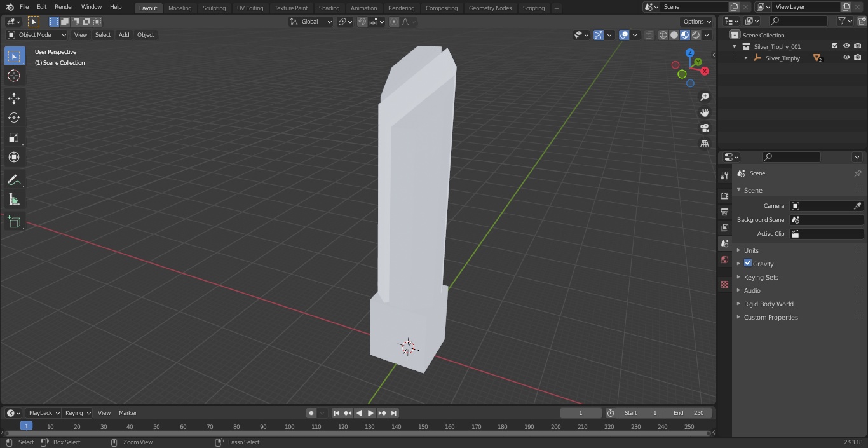Screen dimensions: 868x448
Task: Open the Tool properties tab
Action: click(724, 176)
